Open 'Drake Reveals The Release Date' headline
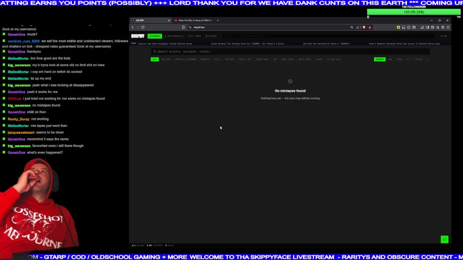This screenshot has width=463, height=260. [x=248, y=44]
